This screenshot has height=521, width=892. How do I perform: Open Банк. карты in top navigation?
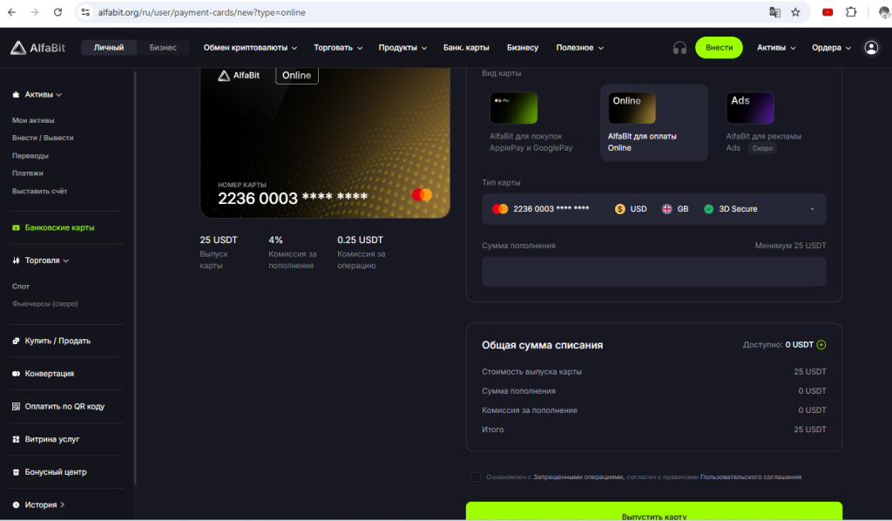[466, 48]
